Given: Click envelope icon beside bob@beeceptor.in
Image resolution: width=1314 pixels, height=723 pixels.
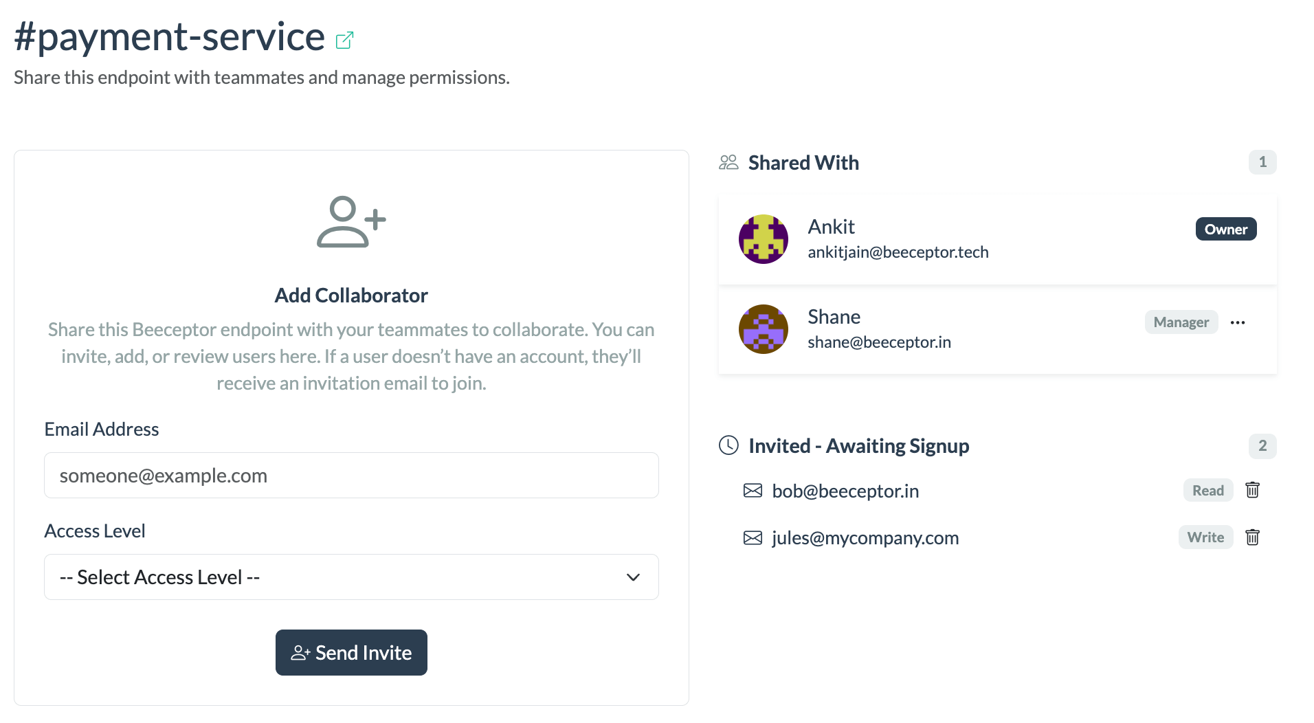Looking at the screenshot, I should (x=753, y=491).
